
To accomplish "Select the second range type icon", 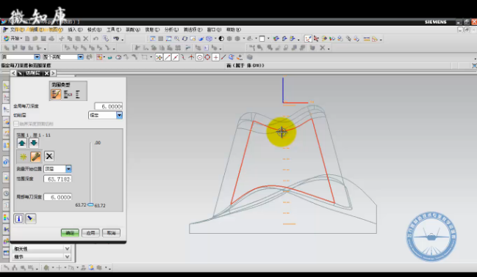I will 68,94.
